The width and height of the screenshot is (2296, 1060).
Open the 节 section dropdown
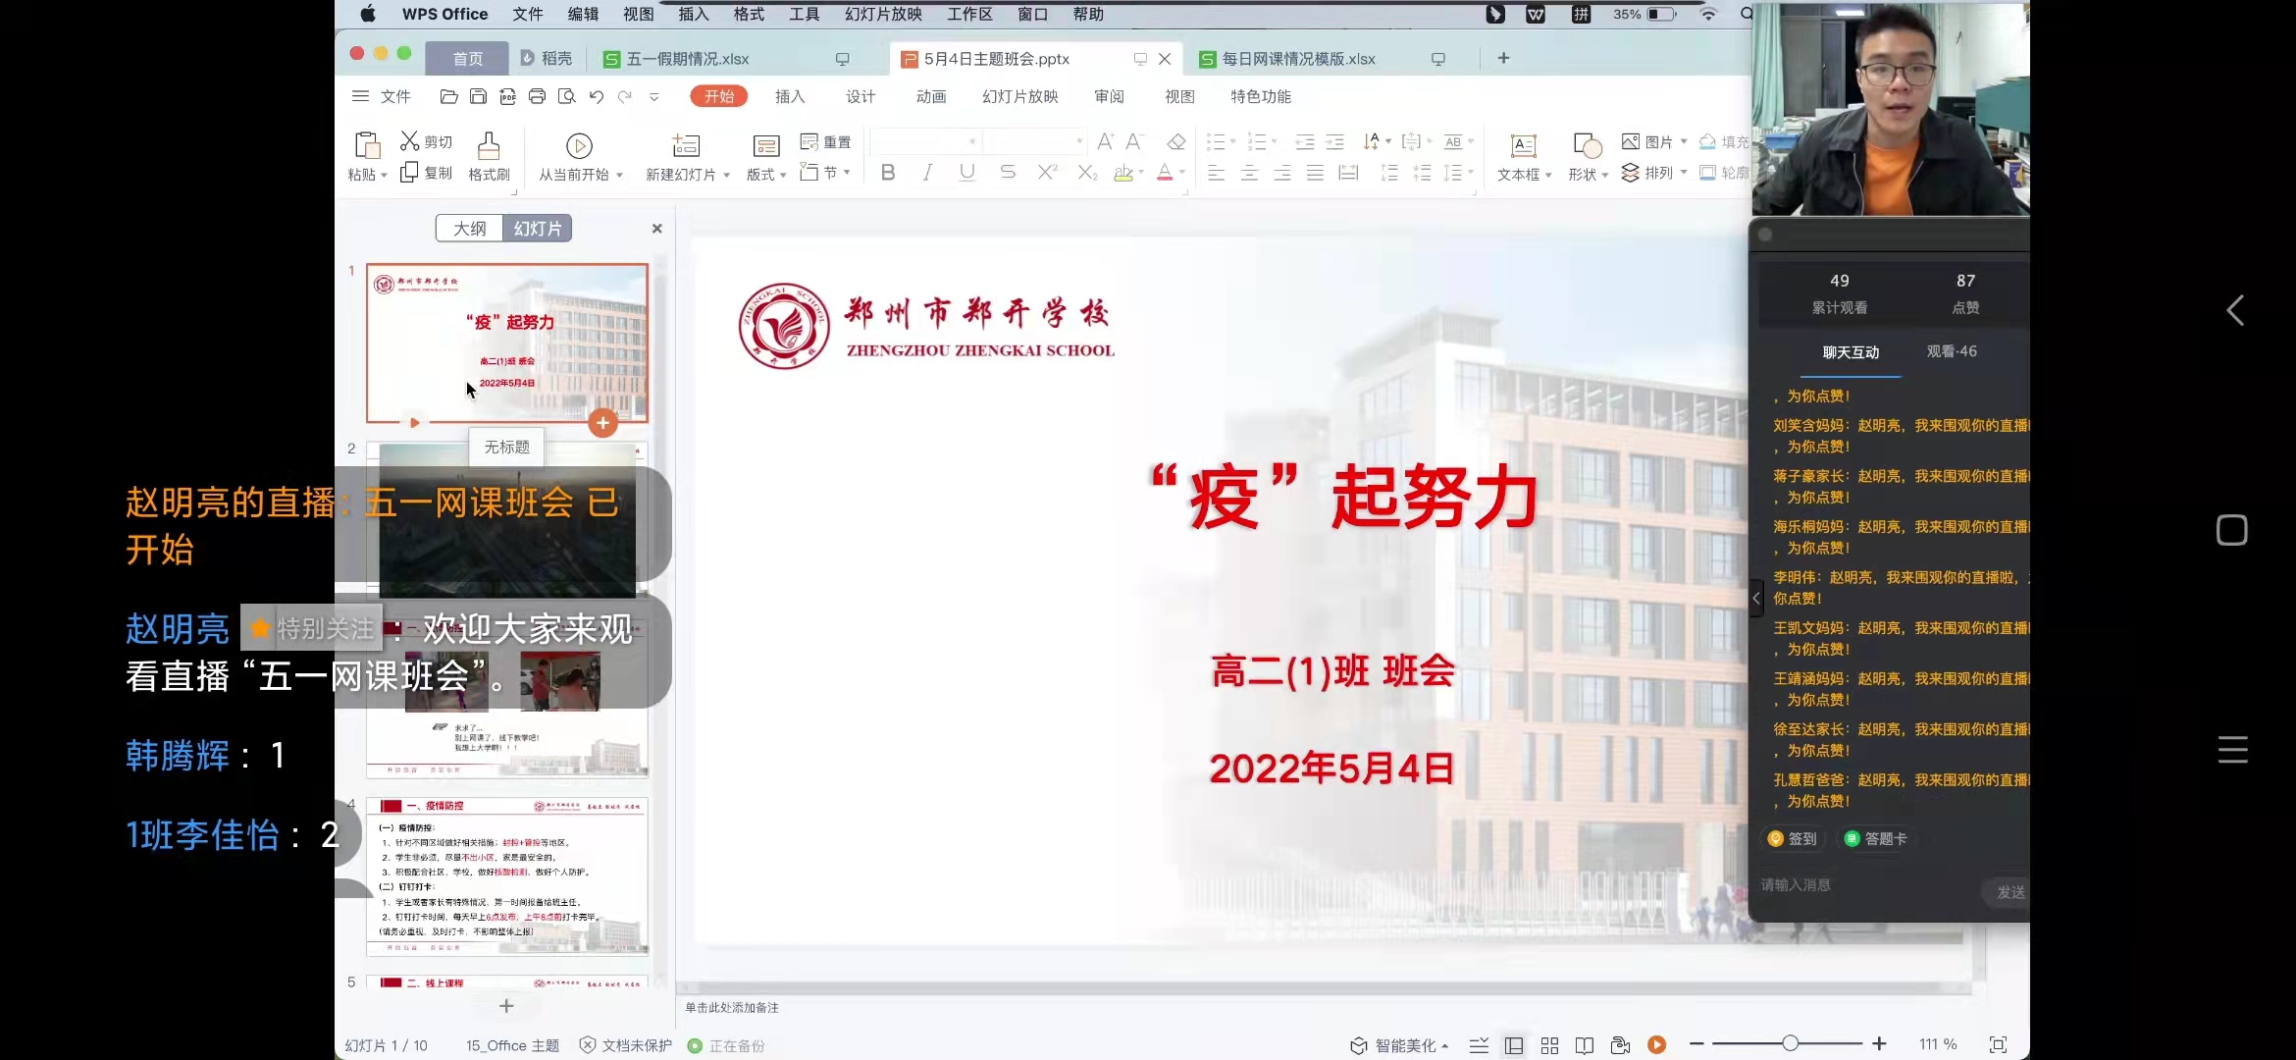click(825, 173)
